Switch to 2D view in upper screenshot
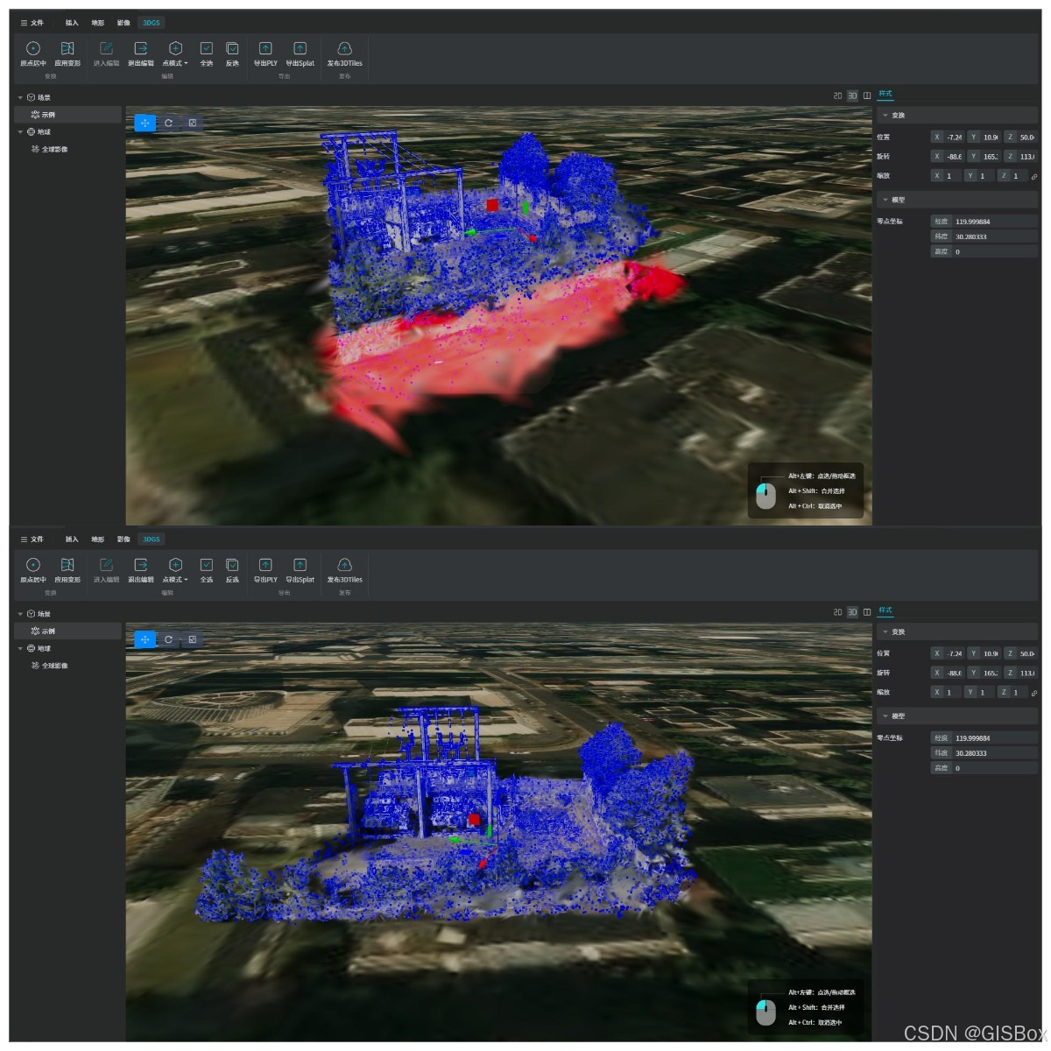The width and height of the screenshot is (1051, 1051). click(837, 95)
